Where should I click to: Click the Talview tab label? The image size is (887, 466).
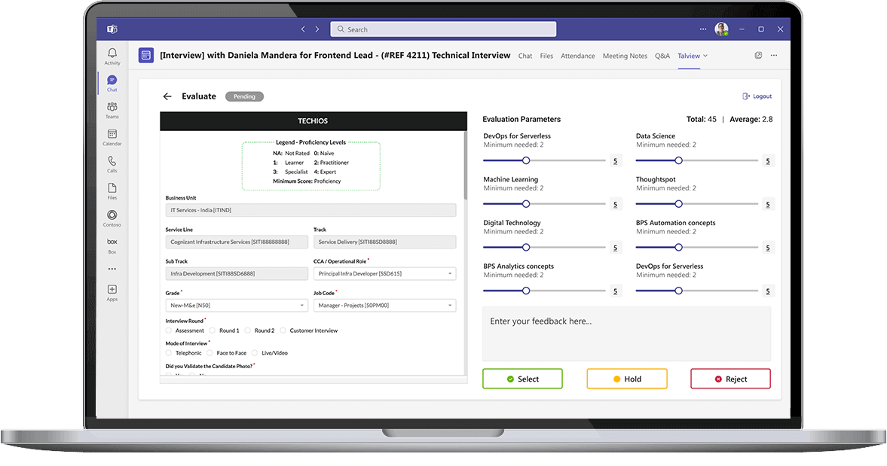[x=689, y=56]
